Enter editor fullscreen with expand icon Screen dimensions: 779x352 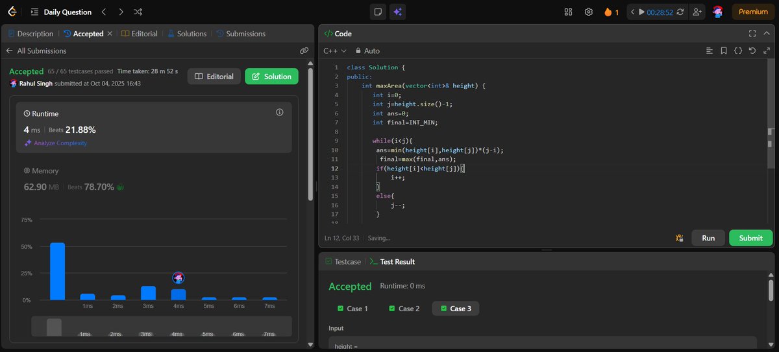pos(766,51)
